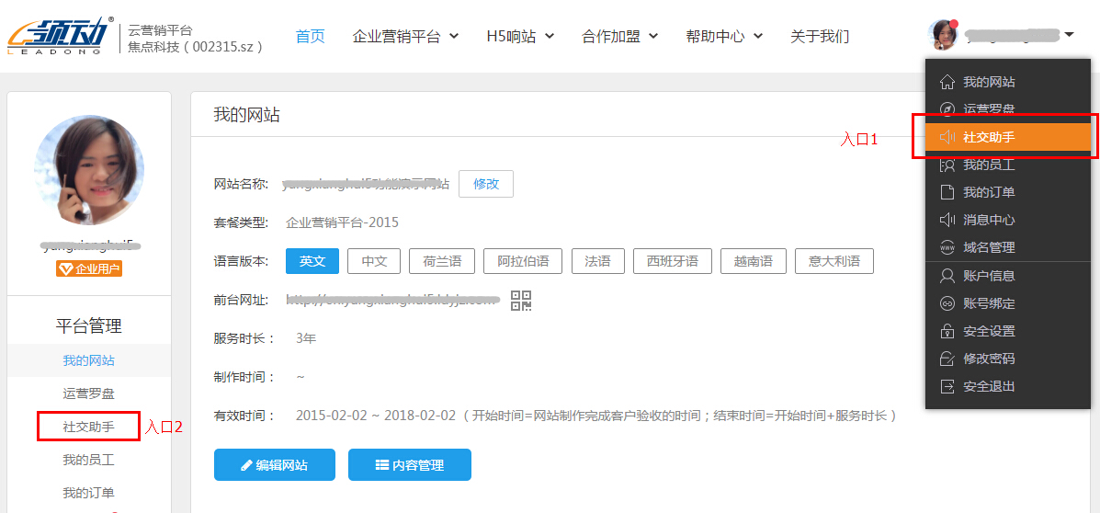
Task: Expand the 帮助中心 dropdown
Action: 724,37
